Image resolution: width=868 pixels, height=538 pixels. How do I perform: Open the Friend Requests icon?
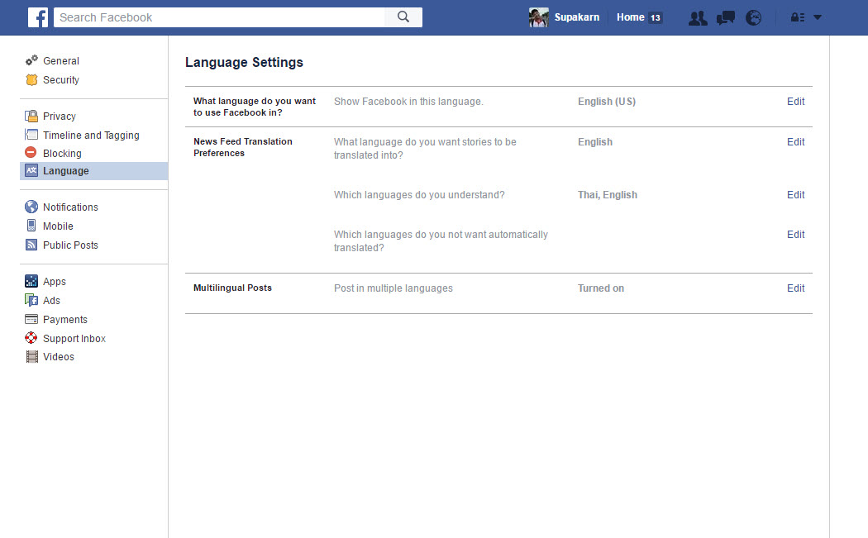point(698,18)
